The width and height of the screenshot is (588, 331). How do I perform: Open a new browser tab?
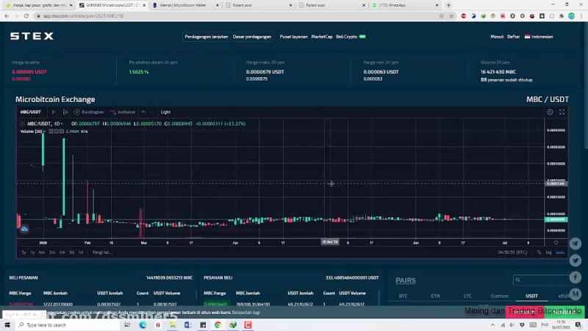[x=448, y=5]
